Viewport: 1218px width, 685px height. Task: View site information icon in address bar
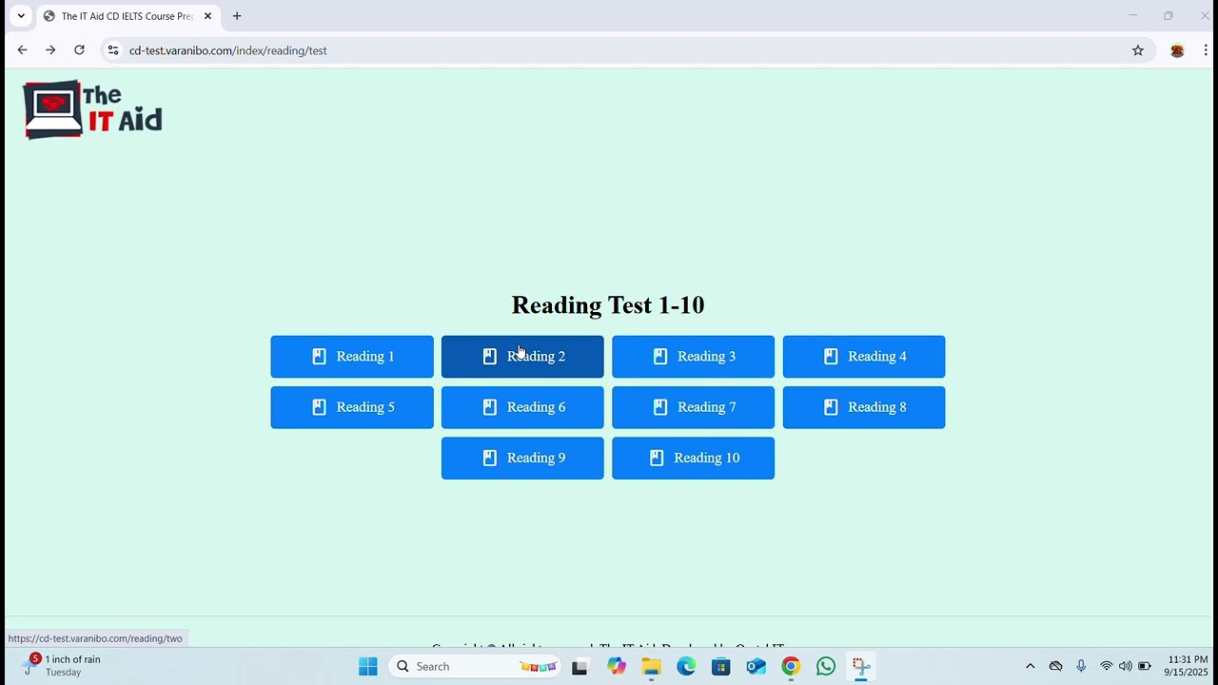point(113,50)
